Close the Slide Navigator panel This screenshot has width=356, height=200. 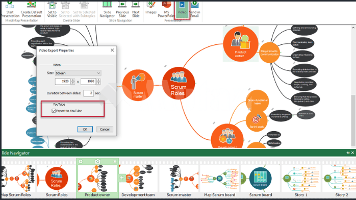click(x=352, y=153)
